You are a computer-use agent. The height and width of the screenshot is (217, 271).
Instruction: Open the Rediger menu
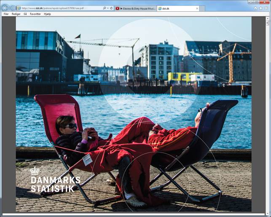tap(16, 14)
